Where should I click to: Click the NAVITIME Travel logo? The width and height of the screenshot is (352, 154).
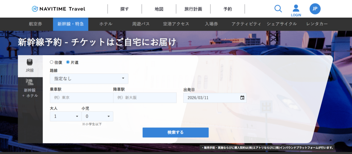[x=58, y=9]
